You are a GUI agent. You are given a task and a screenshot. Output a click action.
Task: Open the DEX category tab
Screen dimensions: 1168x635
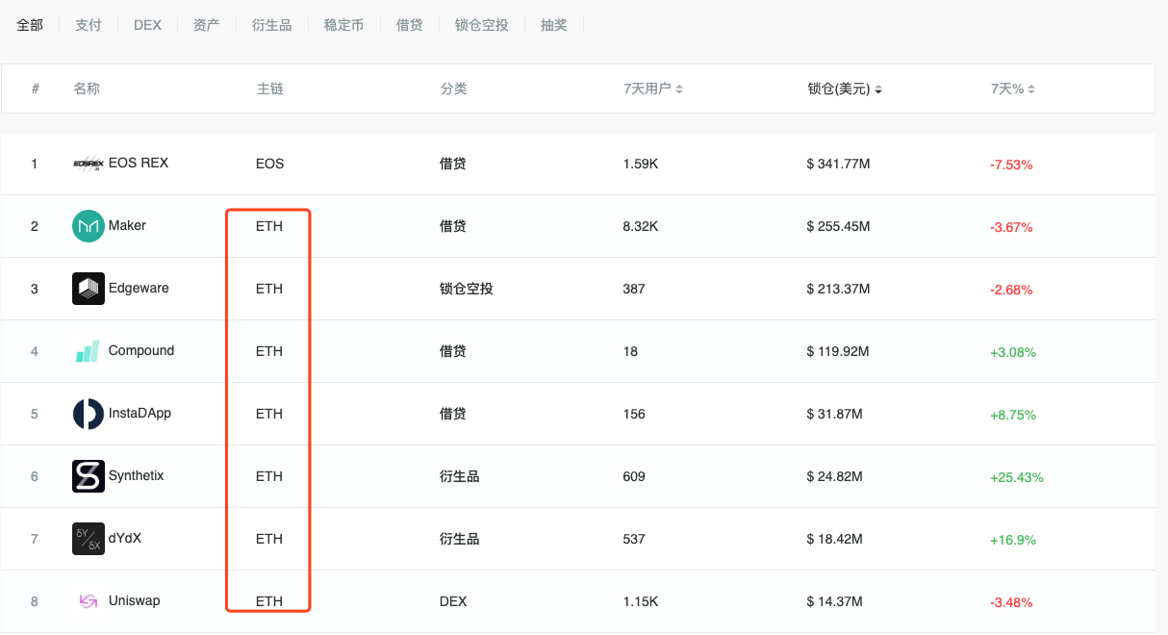tap(147, 25)
